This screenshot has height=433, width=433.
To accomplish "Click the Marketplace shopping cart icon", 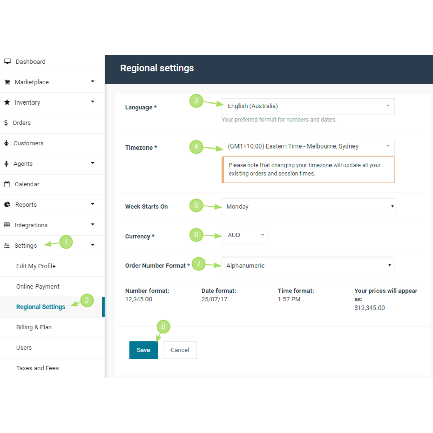I will pyautogui.click(x=7, y=82).
